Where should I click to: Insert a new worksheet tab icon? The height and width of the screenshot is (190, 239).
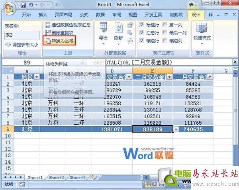pos(94,177)
